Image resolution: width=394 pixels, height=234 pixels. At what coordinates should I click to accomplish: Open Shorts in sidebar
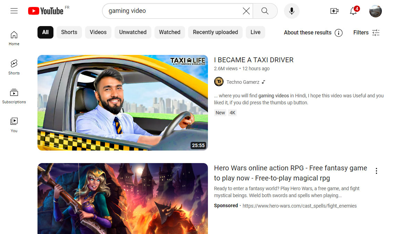14,67
